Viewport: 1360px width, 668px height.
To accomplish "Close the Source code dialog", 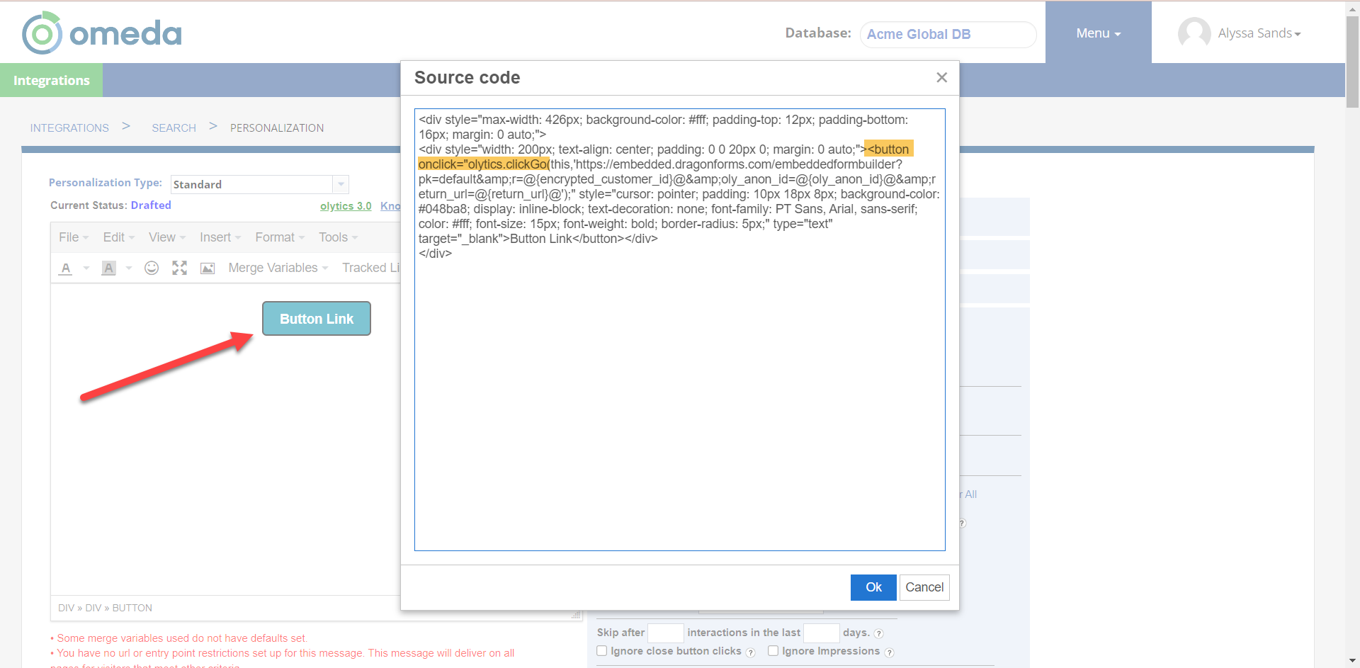I will point(941,77).
